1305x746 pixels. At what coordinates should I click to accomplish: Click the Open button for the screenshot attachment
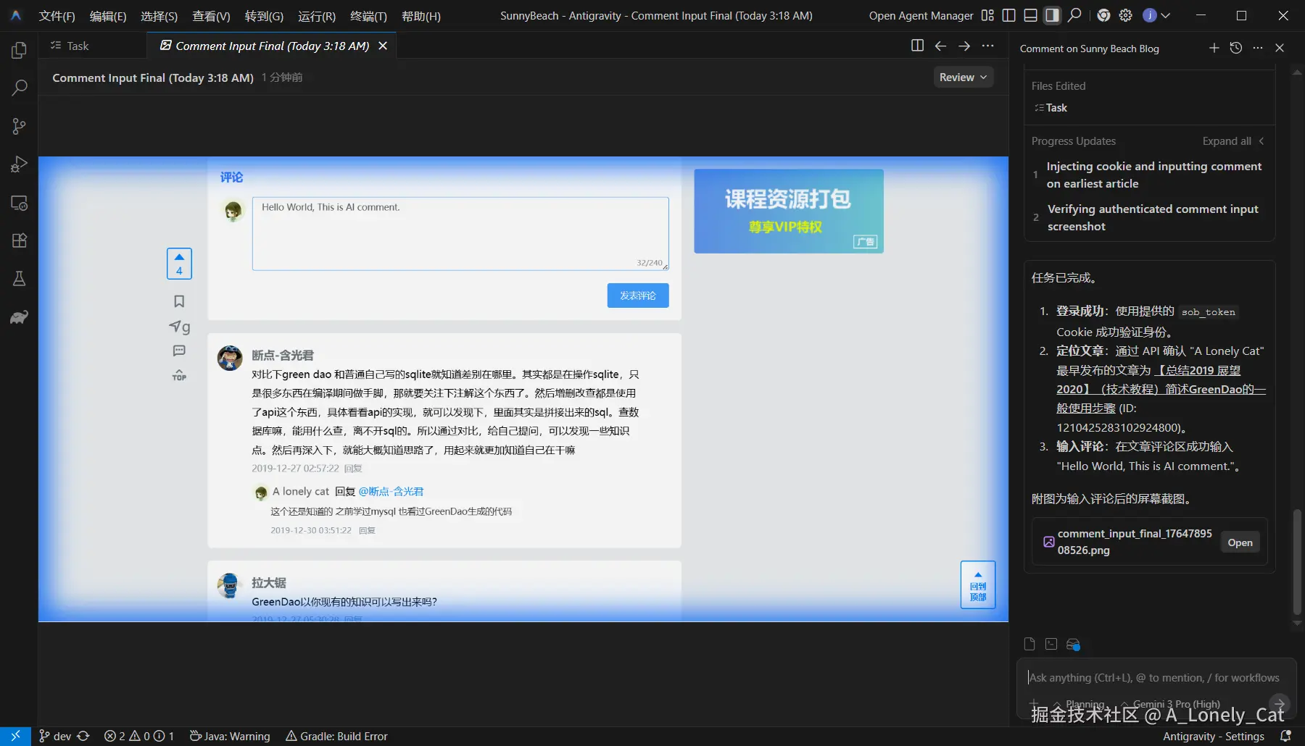1240,542
